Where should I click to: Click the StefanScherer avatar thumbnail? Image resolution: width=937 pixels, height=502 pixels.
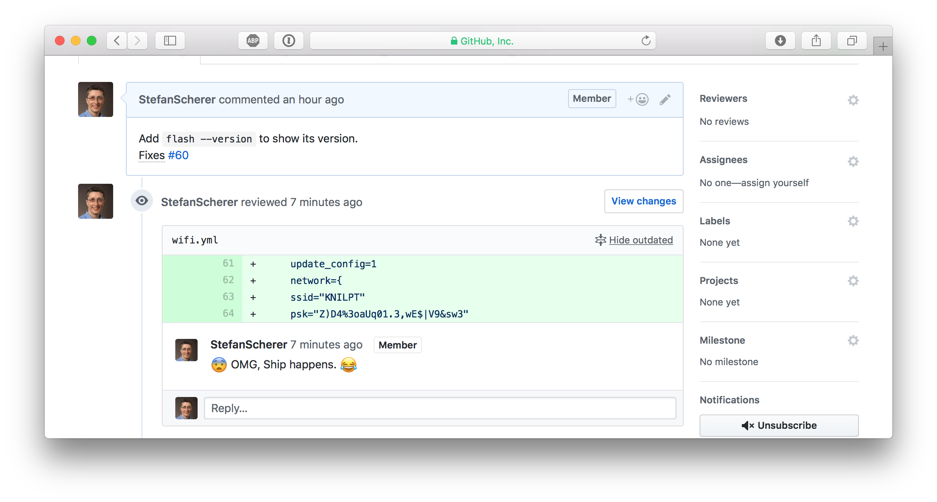(96, 99)
